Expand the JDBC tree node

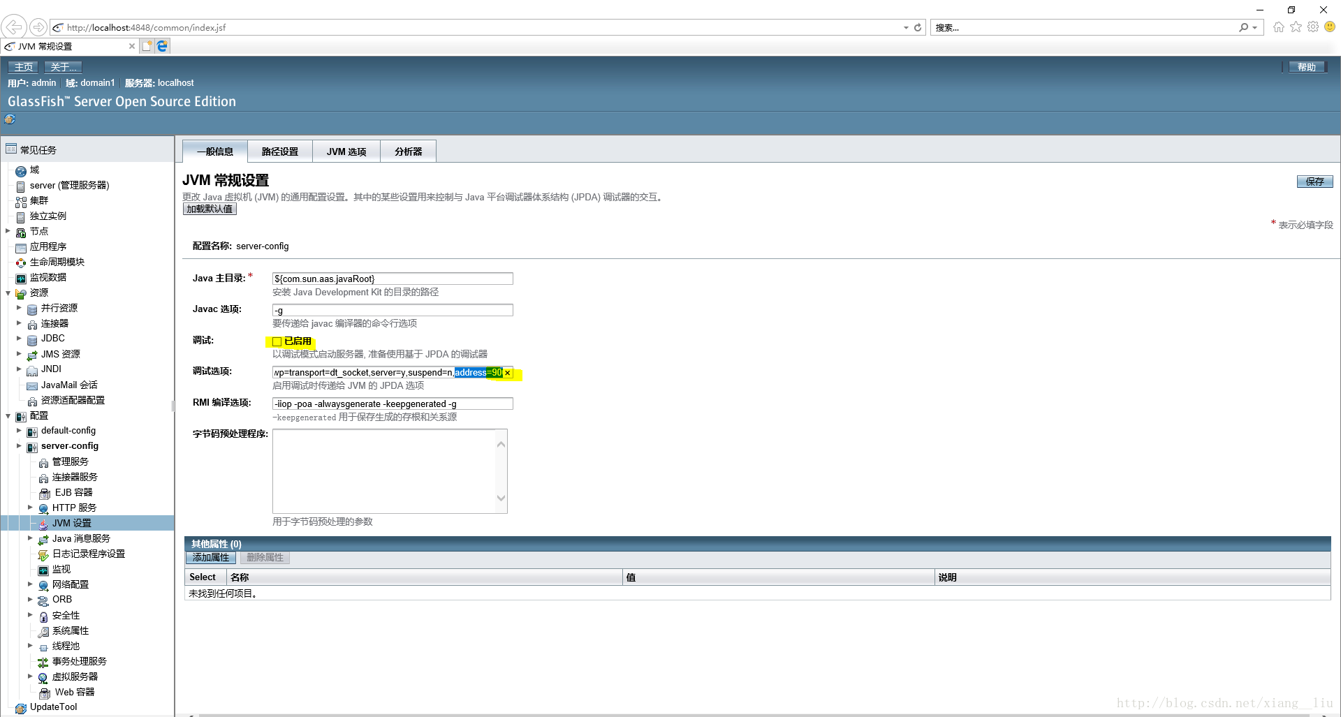pyautogui.click(x=20, y=339)
